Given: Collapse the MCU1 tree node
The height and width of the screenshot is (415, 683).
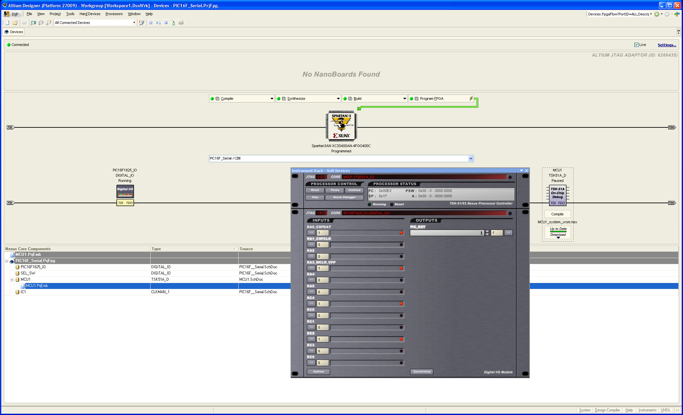Looking at the screenshot, I should [x=12, y=280].
